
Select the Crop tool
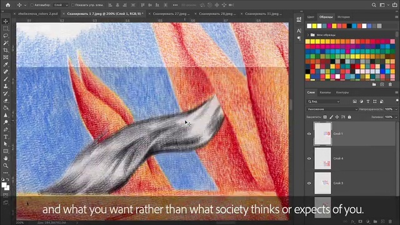pos(6,50)
